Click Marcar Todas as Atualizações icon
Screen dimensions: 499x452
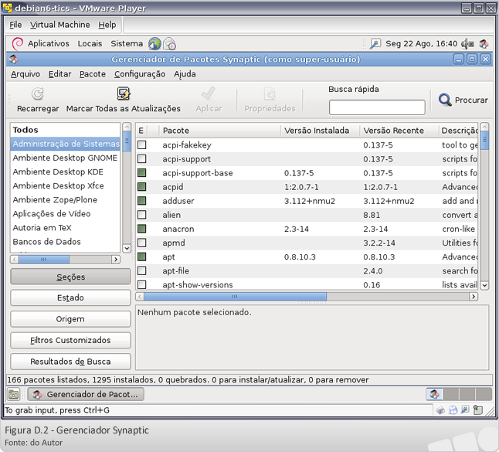pos(124,93)
